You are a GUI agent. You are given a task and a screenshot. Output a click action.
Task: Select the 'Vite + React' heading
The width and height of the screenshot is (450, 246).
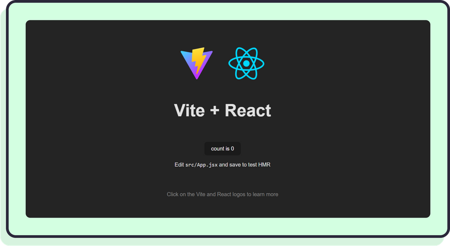pyautogui.click(x=222, y=110)
